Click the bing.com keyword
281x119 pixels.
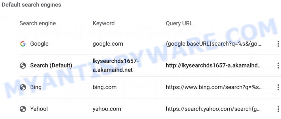click(104, 87)
